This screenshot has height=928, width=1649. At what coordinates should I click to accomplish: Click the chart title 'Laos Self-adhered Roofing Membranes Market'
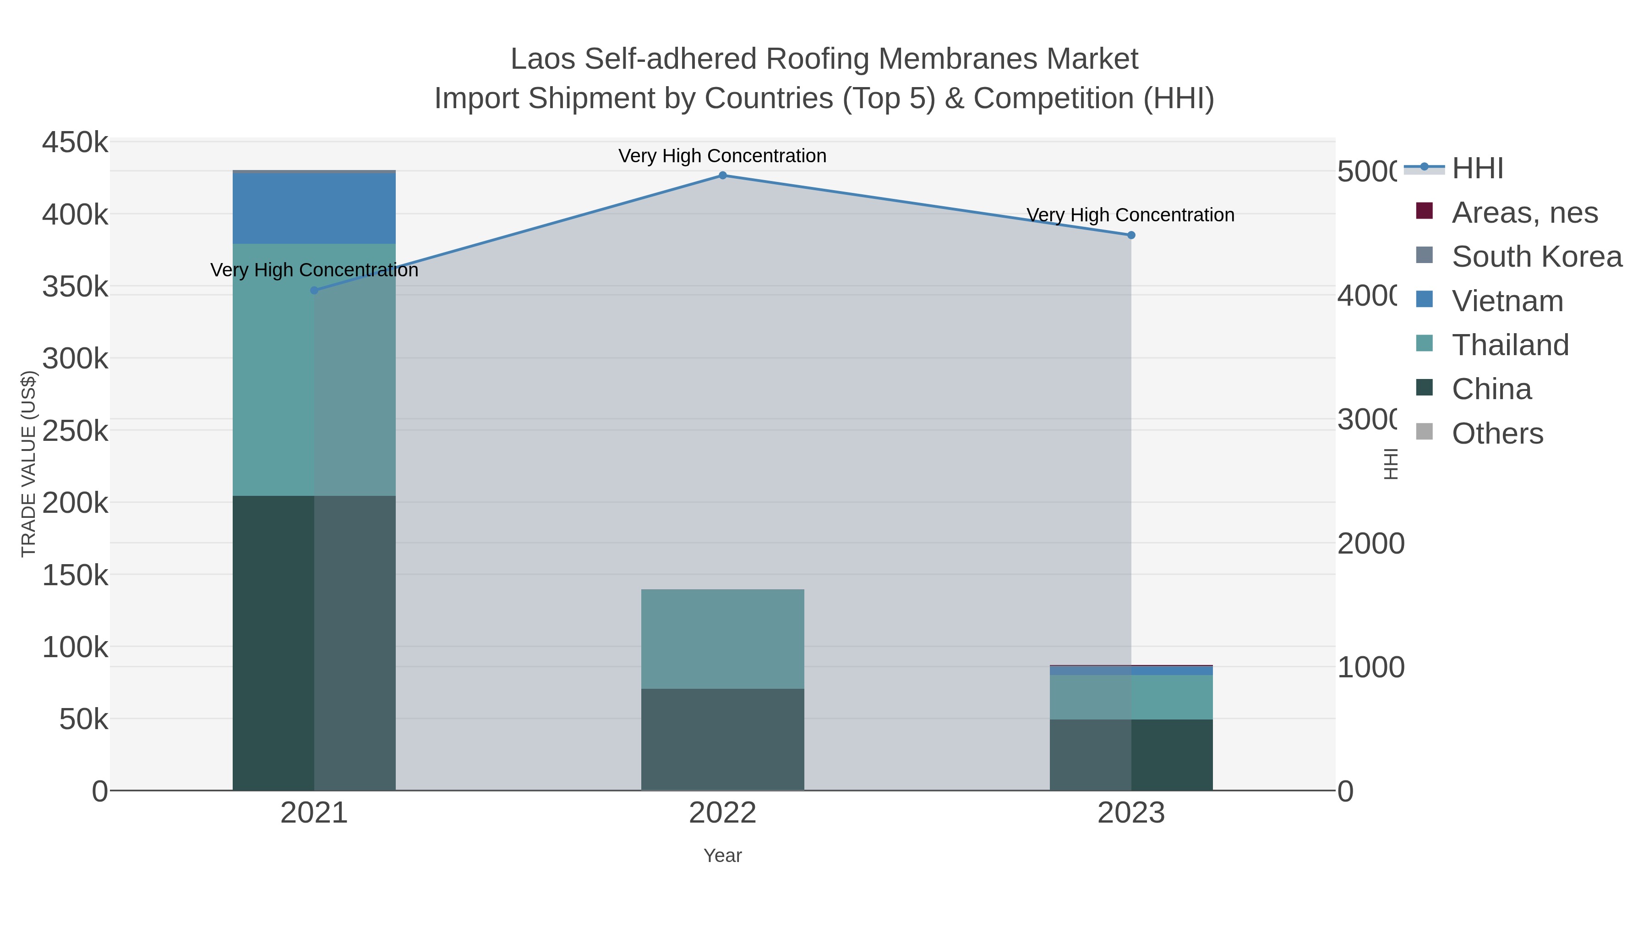pyautogui.click(x=824, y=59)
